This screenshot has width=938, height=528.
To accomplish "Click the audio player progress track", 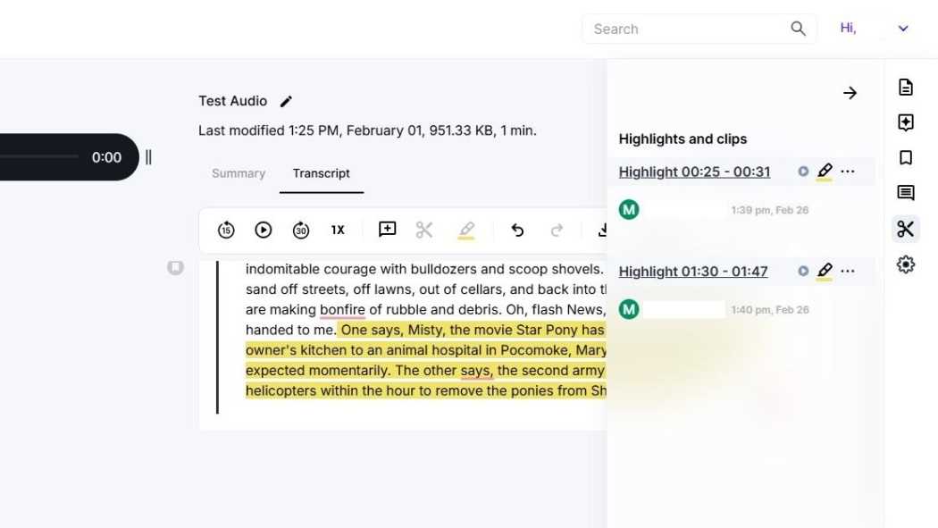I will (x=39, y=156).
